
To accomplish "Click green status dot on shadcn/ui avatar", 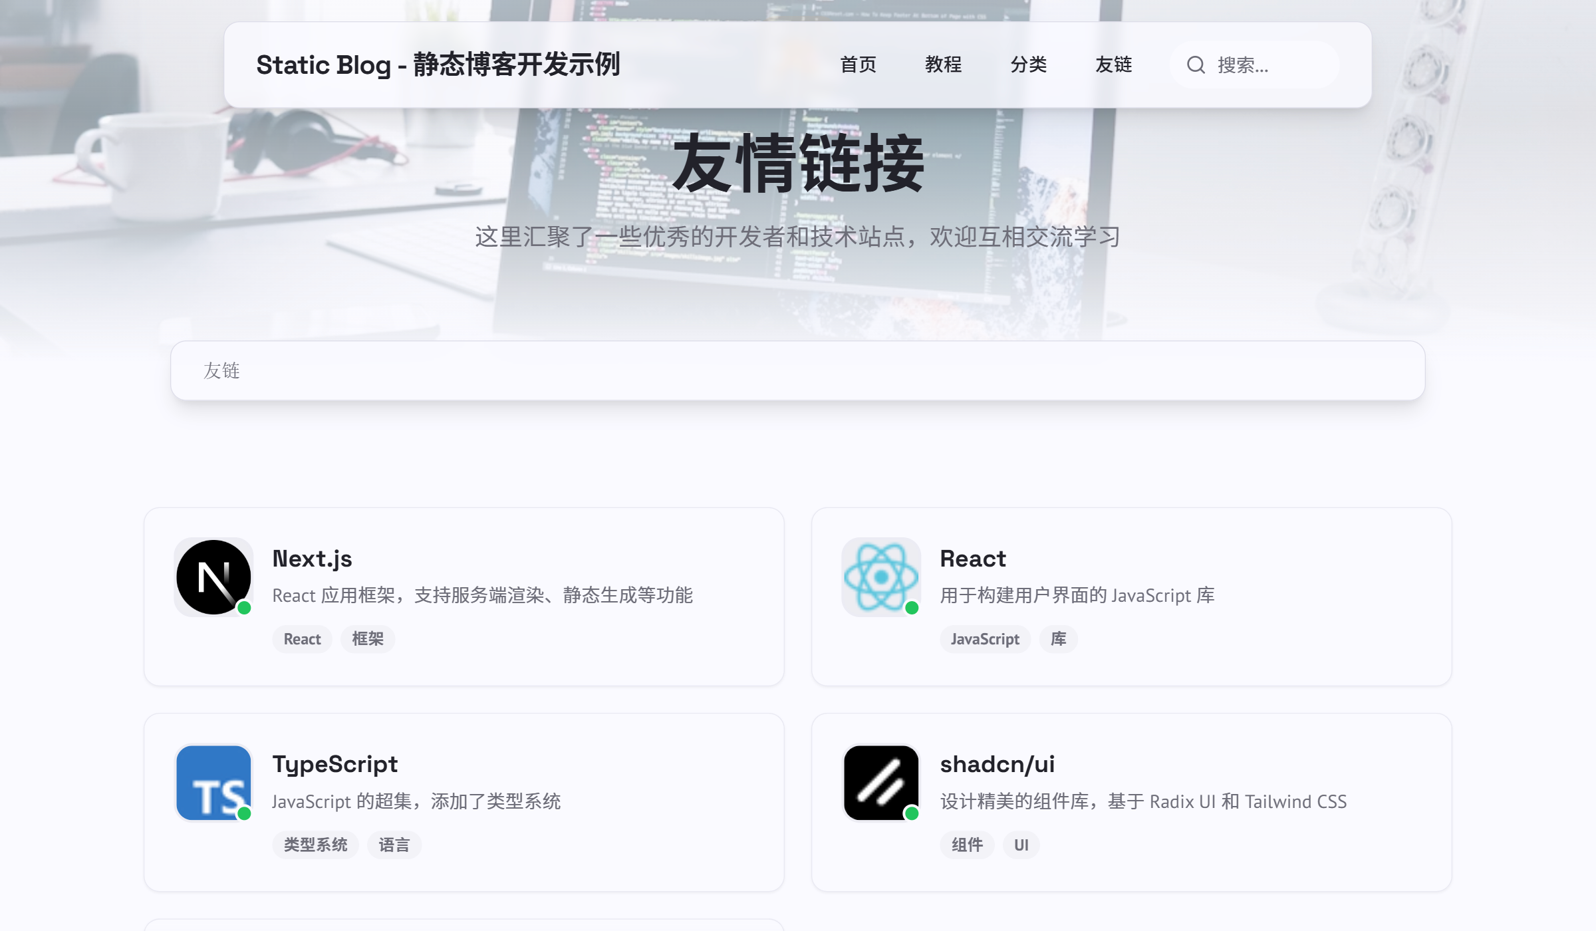I will 912,813.
